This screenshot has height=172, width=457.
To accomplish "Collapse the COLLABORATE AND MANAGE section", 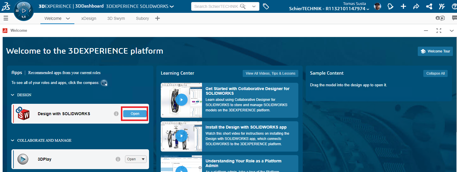I will pos(13,140).
